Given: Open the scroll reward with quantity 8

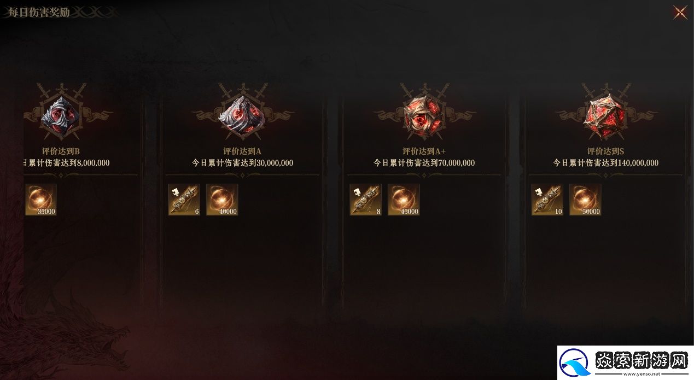Looking at the screenshot, I should [x=365, y=200].
